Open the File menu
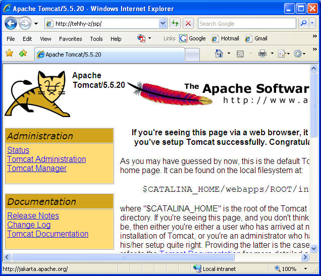 11,39
